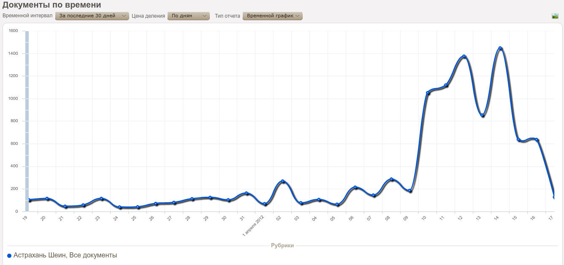This screenshot has height=265, width=564.
Task: Click the data point at day 06
Action: coord(355,187)
